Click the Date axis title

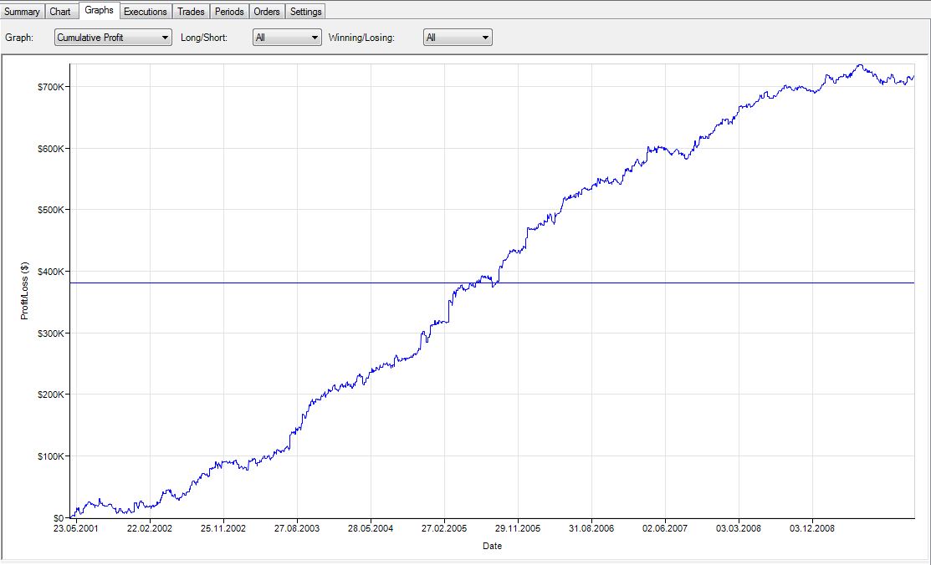tap(492, 546)
